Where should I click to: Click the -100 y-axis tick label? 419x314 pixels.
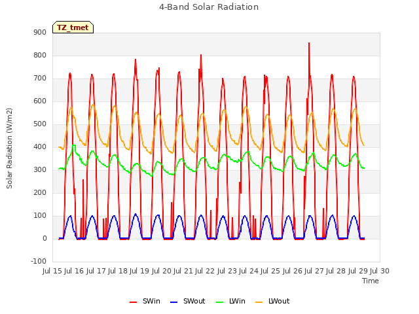coord(39,261)
